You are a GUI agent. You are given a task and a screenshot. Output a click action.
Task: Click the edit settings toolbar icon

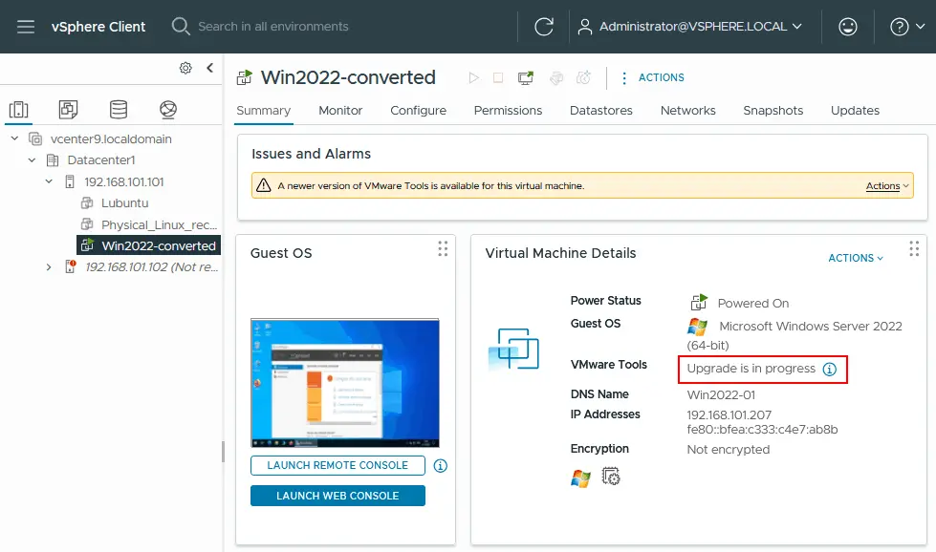(555, 78)
